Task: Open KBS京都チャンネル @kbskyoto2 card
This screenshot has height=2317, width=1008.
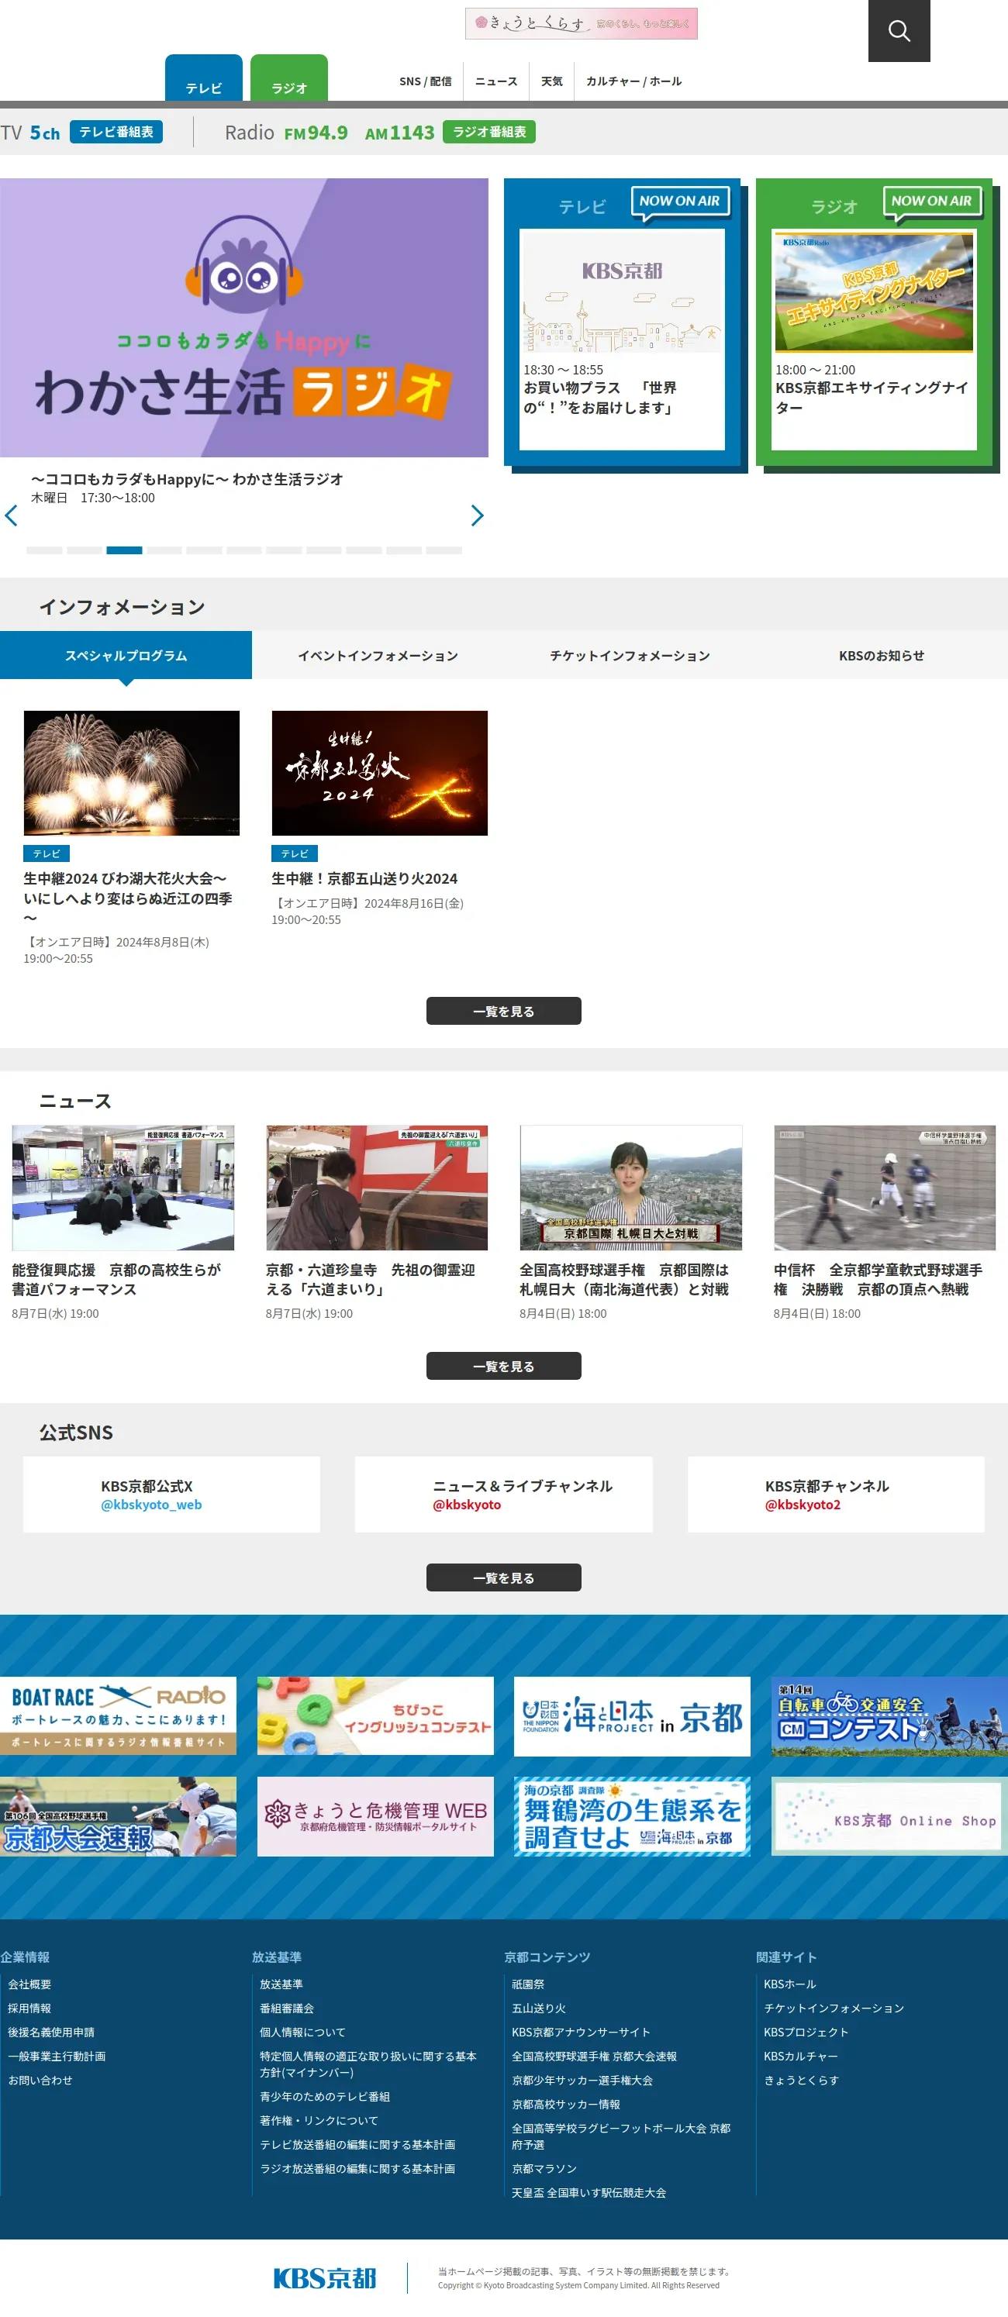Action: (836, 1495)
